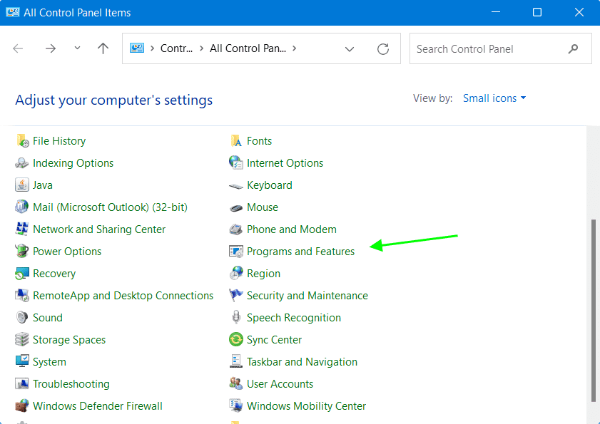Viewport: 600px width, 424px height.
Task: Open the Network and Sharing Center link
Action: 99,229
